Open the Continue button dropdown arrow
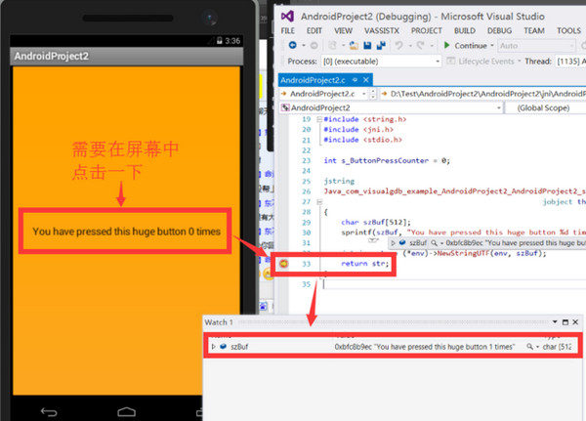 coord(492,46)
